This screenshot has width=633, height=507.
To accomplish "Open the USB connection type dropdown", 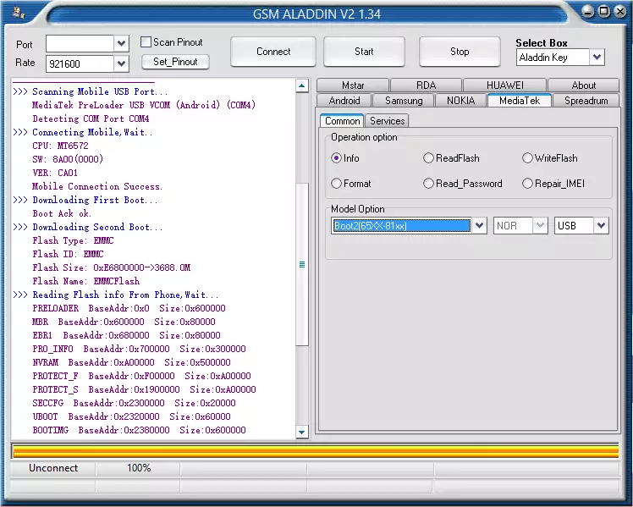I will coord(601,225).
